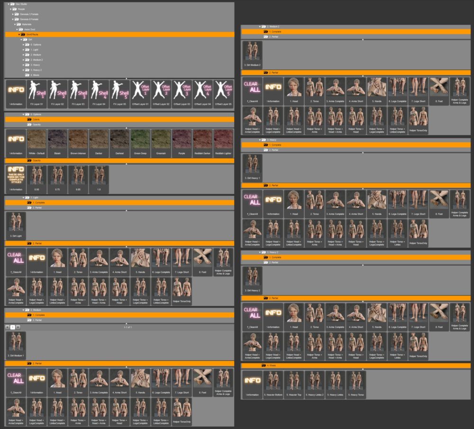Choose the Dirt Medium 2 complete preset
Screen dimensions: 474x429
coord(252,53)
